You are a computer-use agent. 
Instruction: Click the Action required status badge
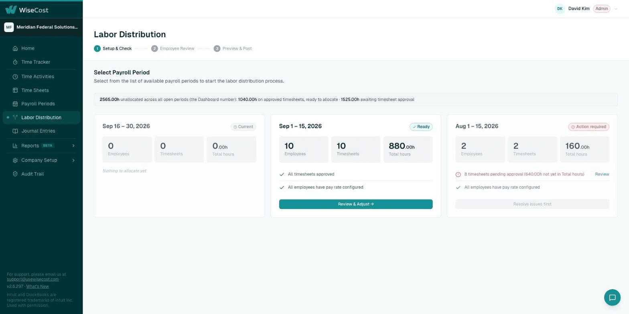pyautogui.click(x=588, y=127)
